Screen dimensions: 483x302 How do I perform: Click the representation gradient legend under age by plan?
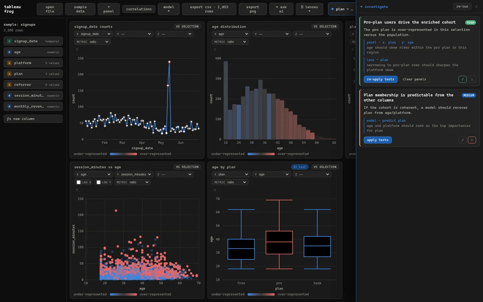click(x=261, y=294)
